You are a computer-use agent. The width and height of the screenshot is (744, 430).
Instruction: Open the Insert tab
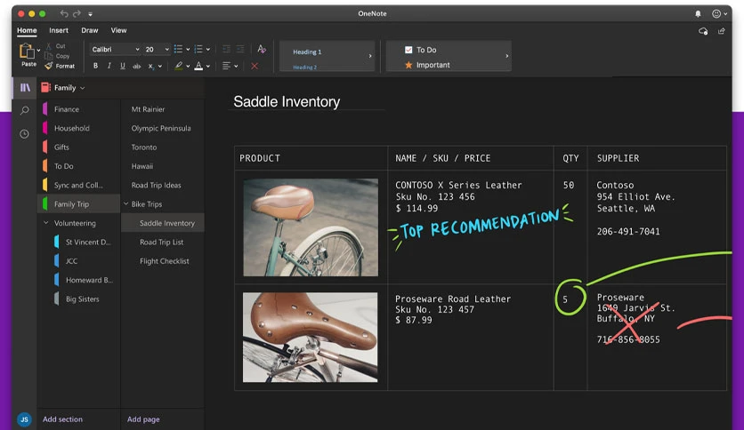click(59, 30)
